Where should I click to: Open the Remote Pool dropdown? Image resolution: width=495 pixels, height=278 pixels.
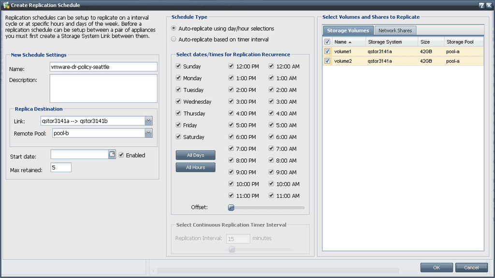coord(148,132)
